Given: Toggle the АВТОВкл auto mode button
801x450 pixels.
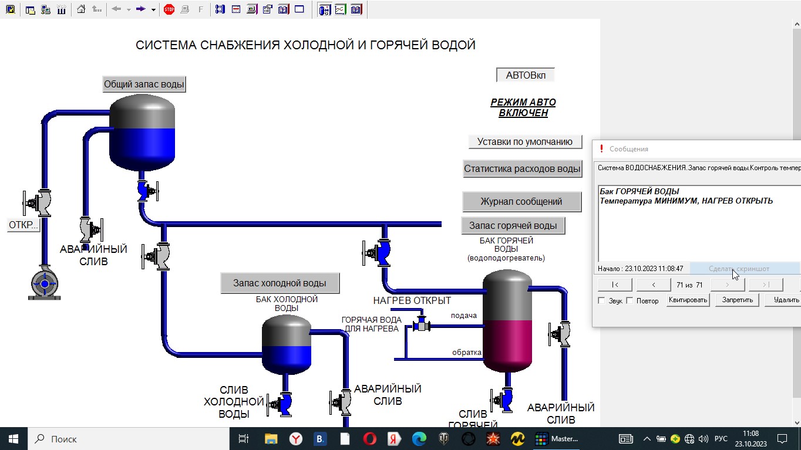Looking at the screenshot, I should tap(526, 75).
